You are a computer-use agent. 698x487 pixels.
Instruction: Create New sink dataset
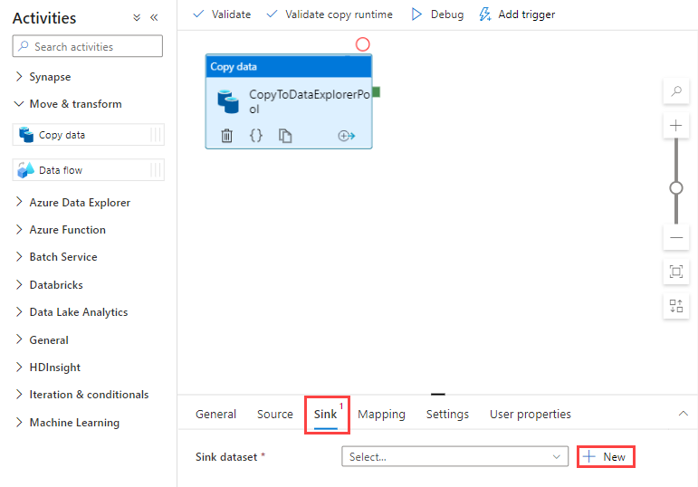coord(606,457)
